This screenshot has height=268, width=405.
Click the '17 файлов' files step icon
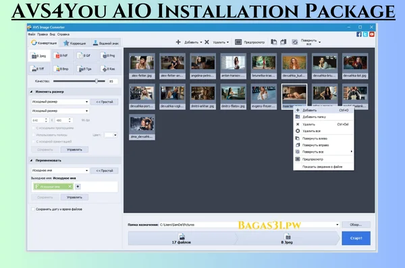(182, 236)
